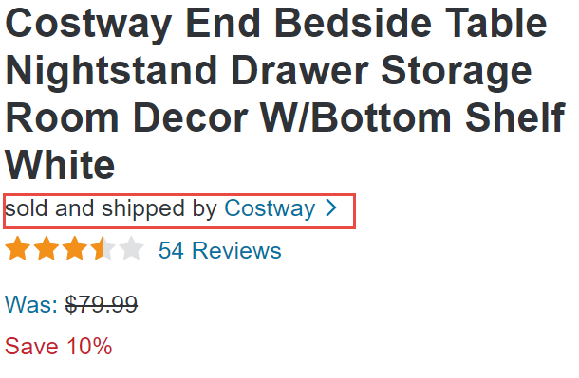This screenshot has width=579, height=378.
Task: Click the word "Nightstand" in title
Action: pyautogui.click(x=111, y=71)
